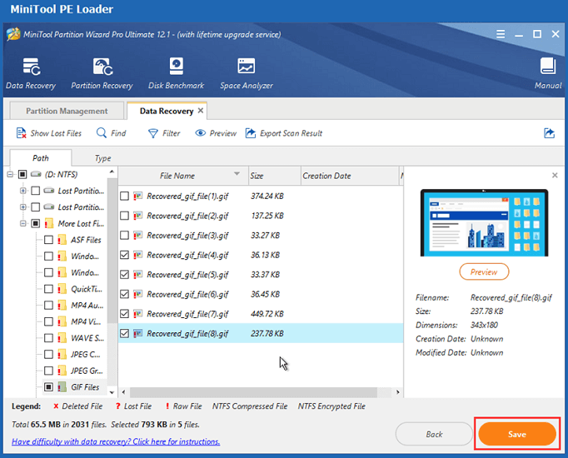Uncheck Recovered_gif_file(7).gif checkbox
Screen dimensions: 568x458
coord(124,314)
